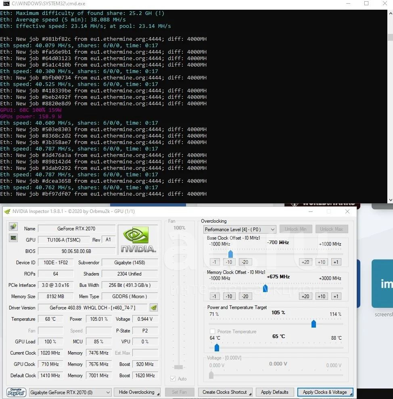This screenshot has width=393, height=399.
Task: Click the Power value 105.01 %
Action: [99, 319]
